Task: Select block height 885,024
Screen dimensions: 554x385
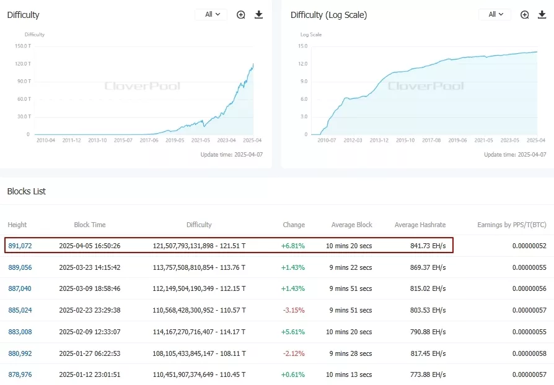Action: pyautogui.click(x=20, y=310)
